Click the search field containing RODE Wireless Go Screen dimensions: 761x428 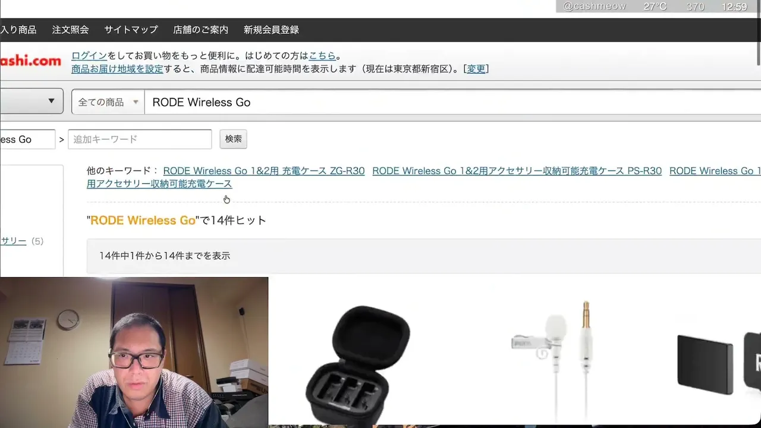[x=453, y=102]
